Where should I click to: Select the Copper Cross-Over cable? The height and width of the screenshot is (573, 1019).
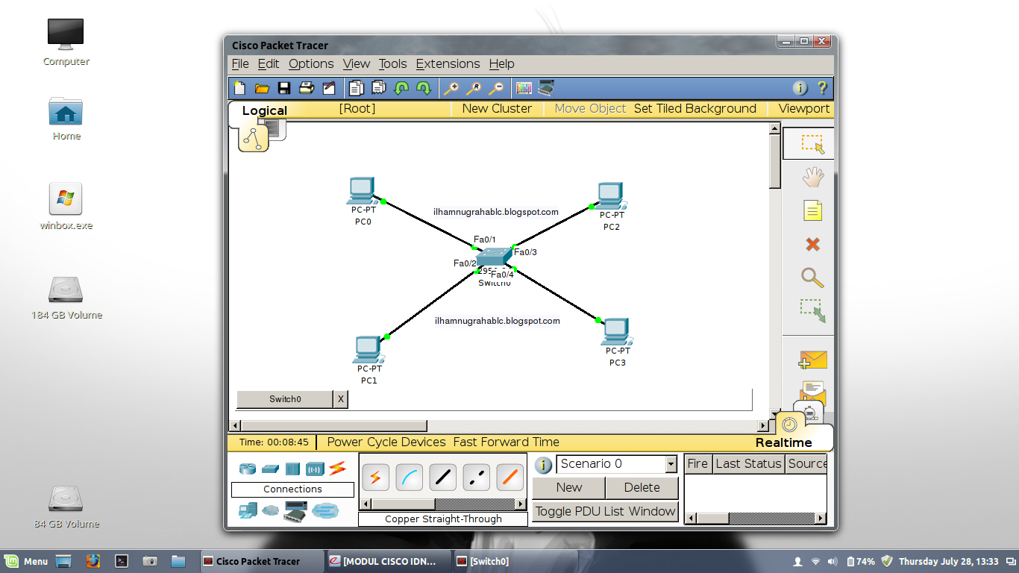coord(476,477)
